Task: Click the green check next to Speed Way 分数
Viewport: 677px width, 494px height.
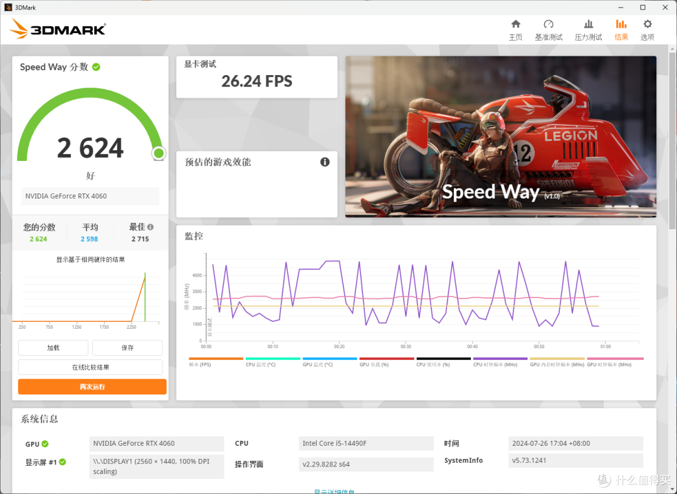Action: click(x=97, y=67)
